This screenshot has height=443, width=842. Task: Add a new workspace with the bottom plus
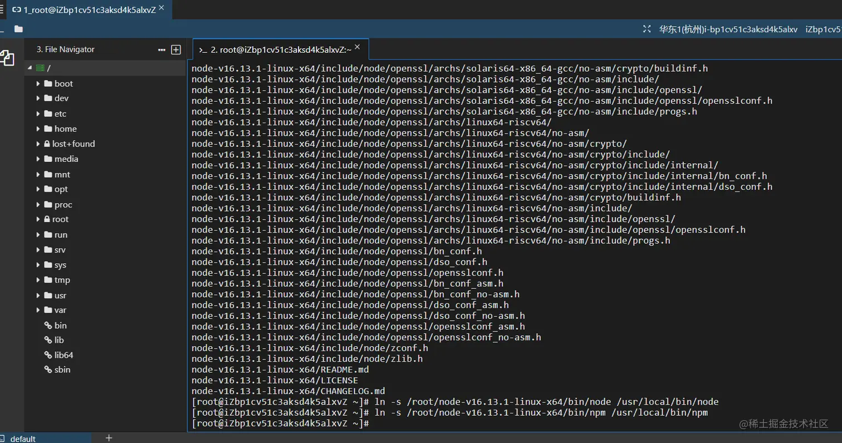pos(109,438)
